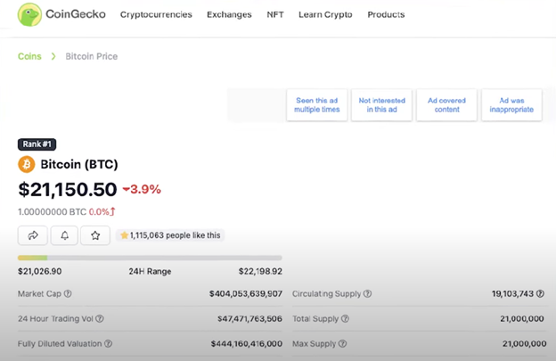Screen dimensions: 556x361
Task: Click the CoinGecko gecko logo
Action: coord(29,14)
